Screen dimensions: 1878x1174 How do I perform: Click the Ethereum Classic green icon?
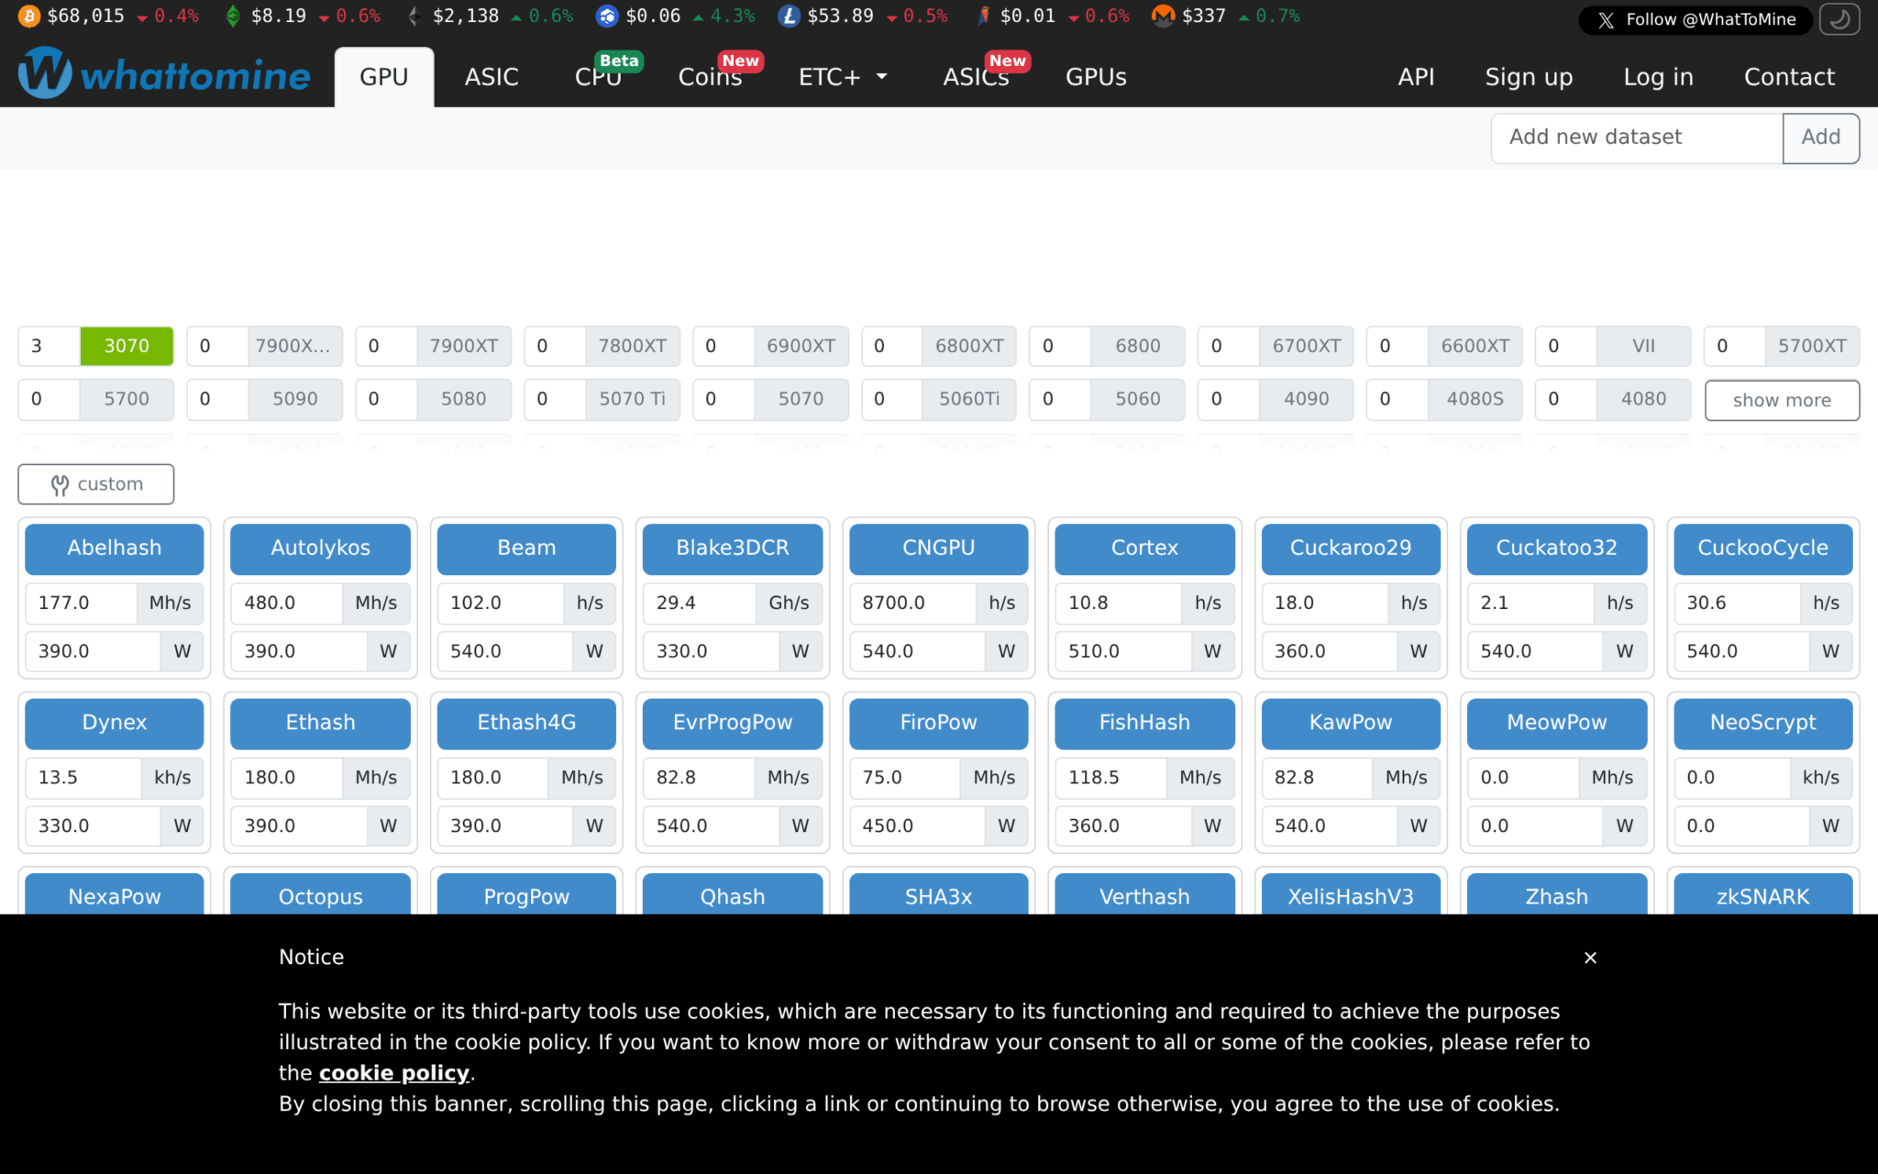click(233, 17)
